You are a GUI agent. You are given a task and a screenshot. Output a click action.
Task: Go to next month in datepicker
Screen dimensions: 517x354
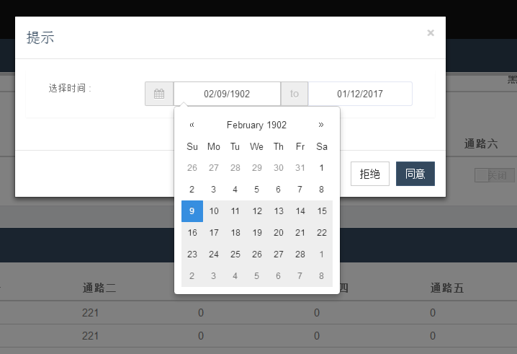(x=321, y=125)
